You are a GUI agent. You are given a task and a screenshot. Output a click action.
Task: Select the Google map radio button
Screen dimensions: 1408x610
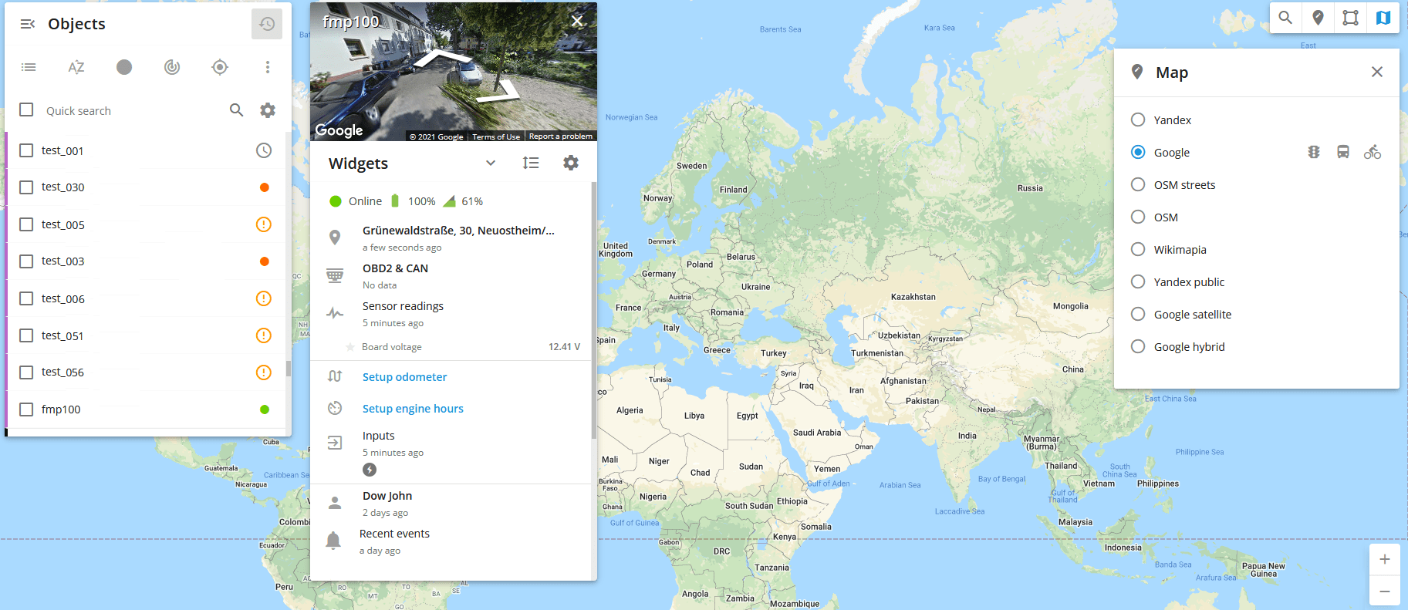click(x=1138, y=152)
